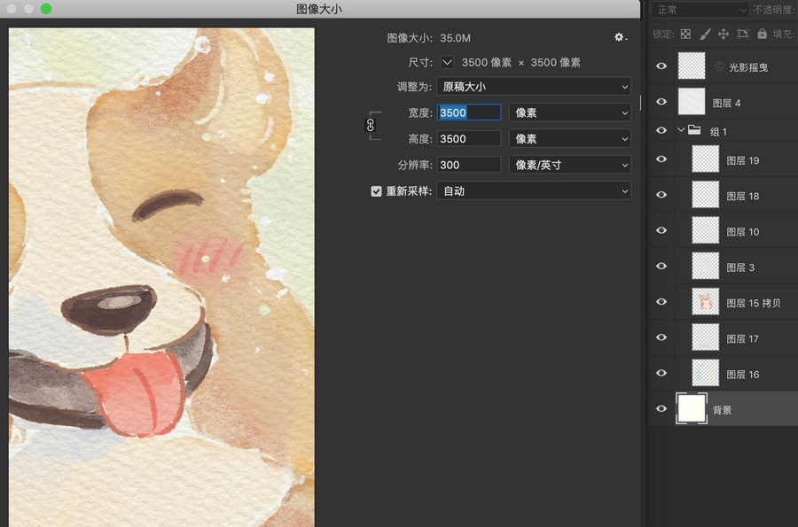Click the green zoom window button
Viewport: 798px width, 527px height.
(x=46, y=9)
